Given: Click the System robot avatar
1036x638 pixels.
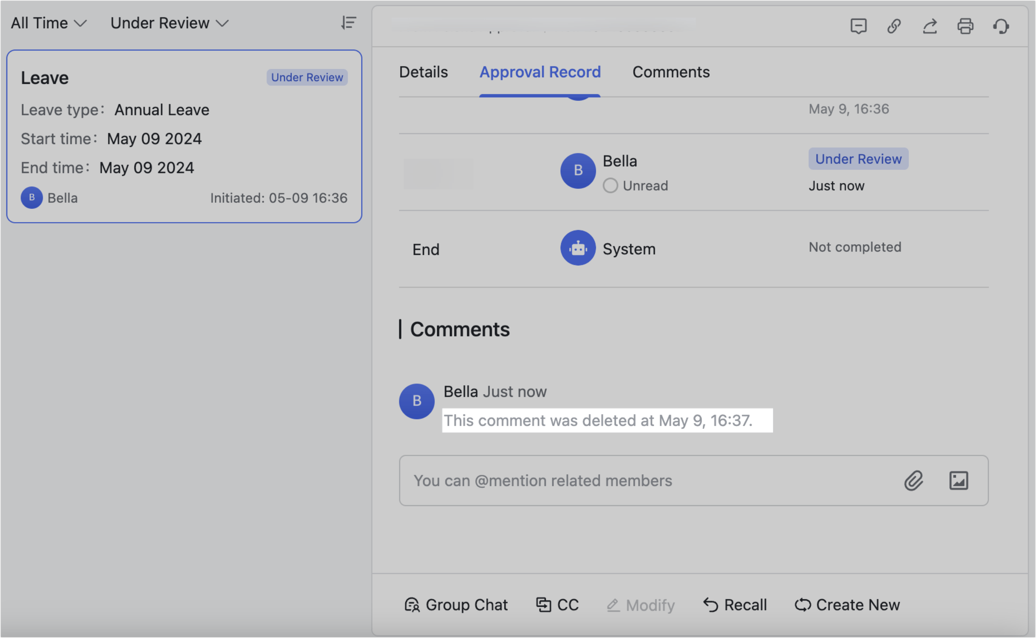Looking at the screenshot, I should (x=578, y=248).
